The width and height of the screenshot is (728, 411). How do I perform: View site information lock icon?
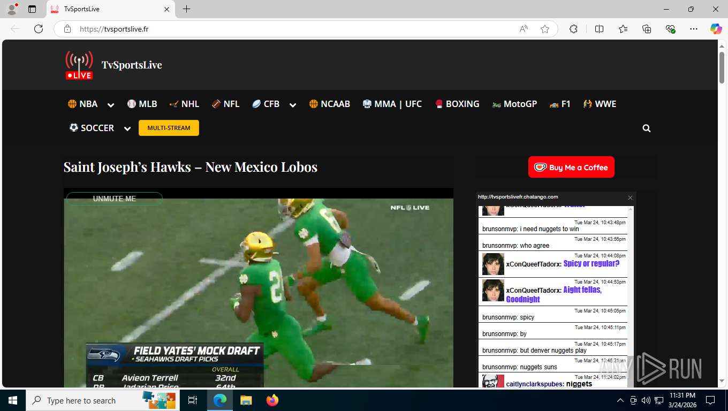[x=67, y=29]
